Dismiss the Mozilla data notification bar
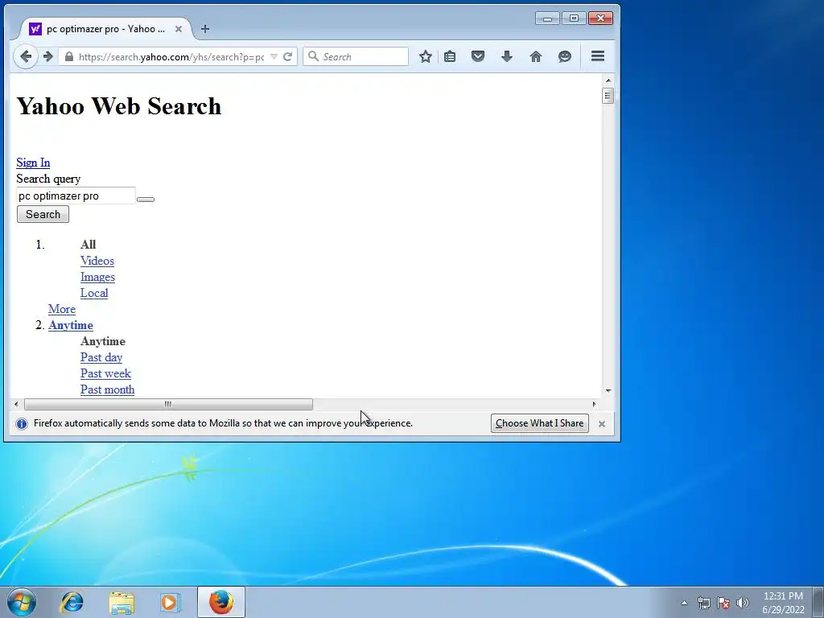Viewport: 824px width, 618px height. (x=602, y=423)
